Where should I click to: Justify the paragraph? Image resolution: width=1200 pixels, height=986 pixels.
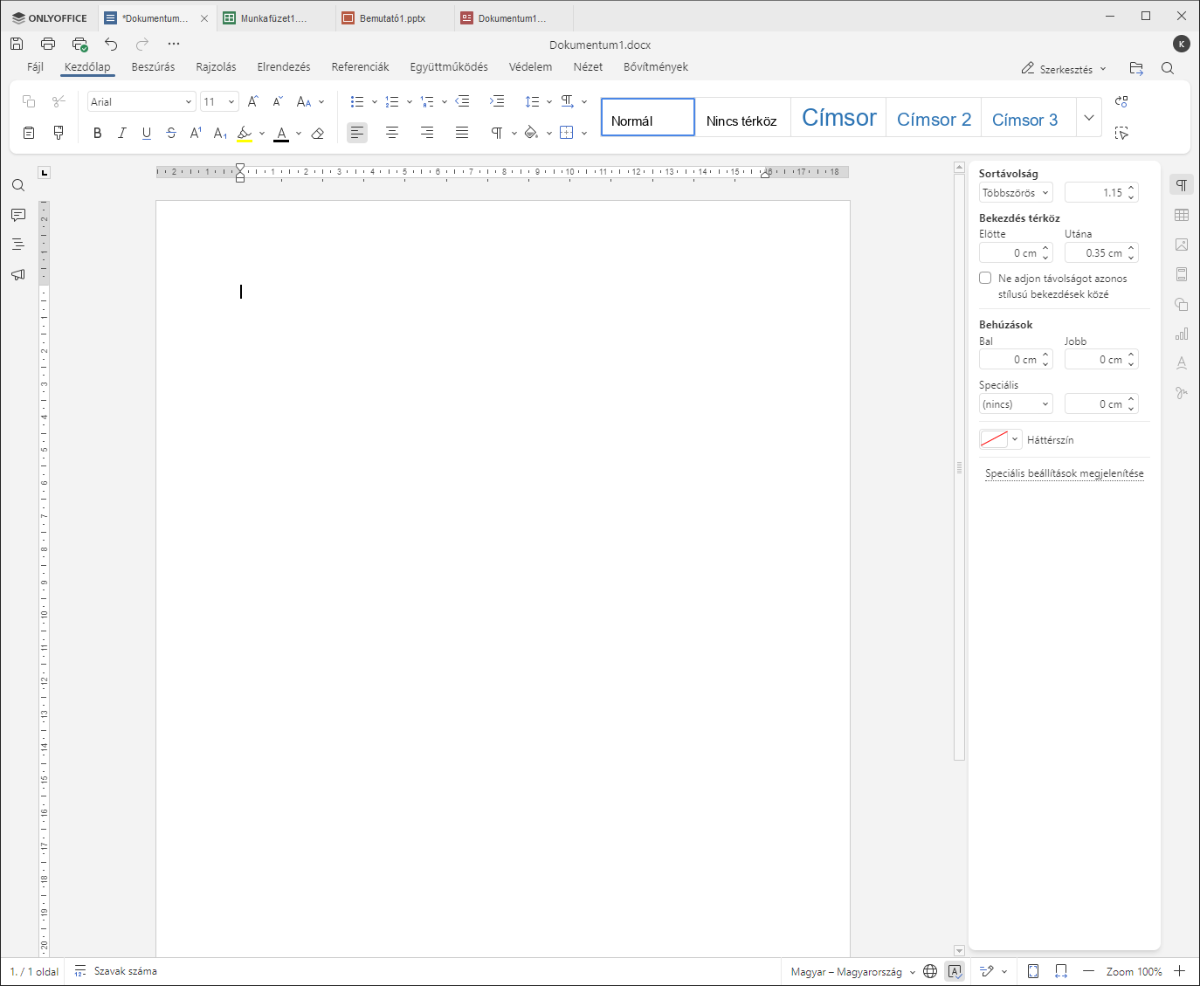click(x=462, y=133)
